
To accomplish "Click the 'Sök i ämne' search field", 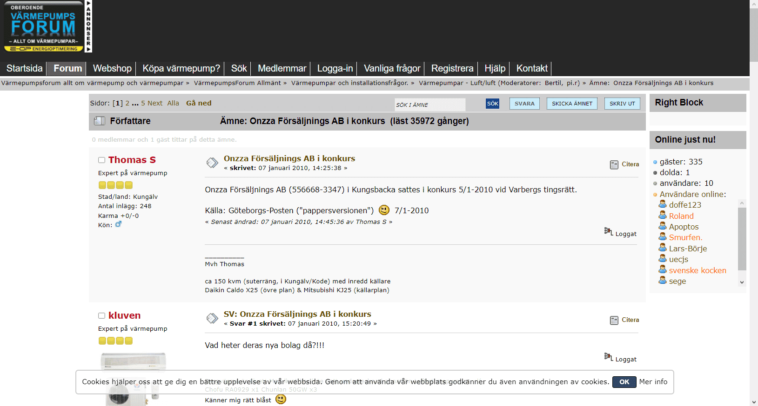I will [x=429, y=105].
